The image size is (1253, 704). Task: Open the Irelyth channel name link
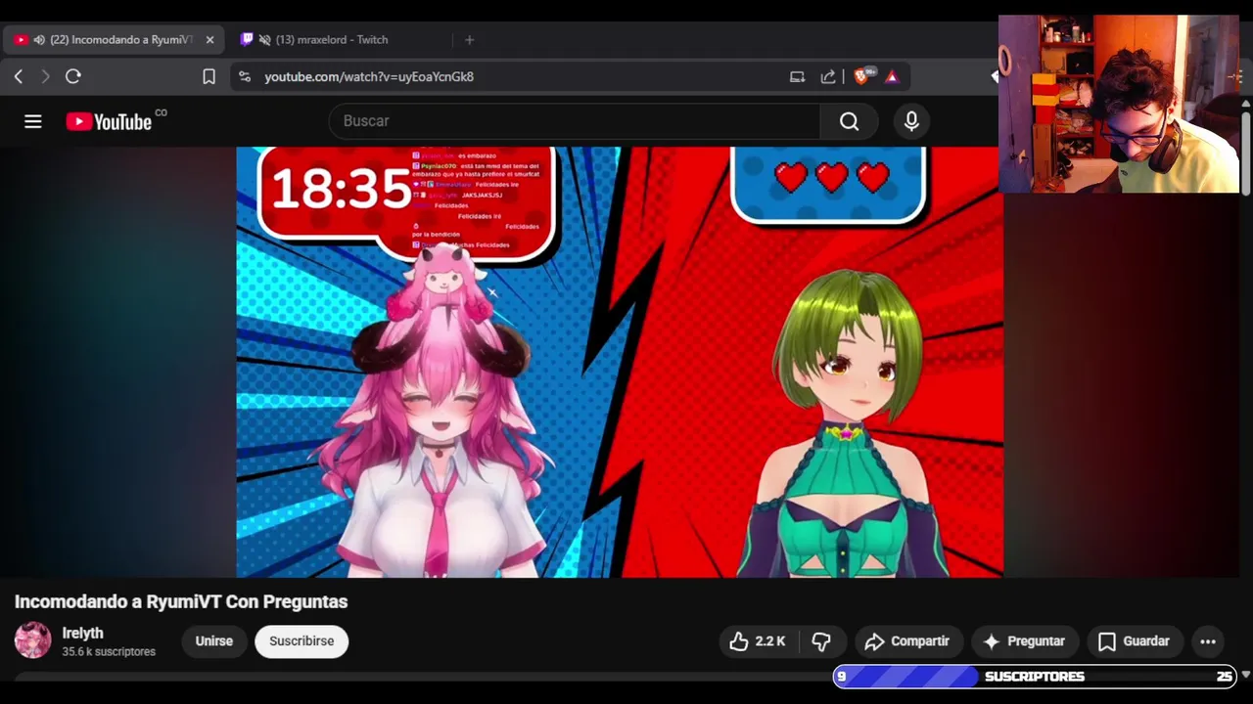(x=82, y=633)
